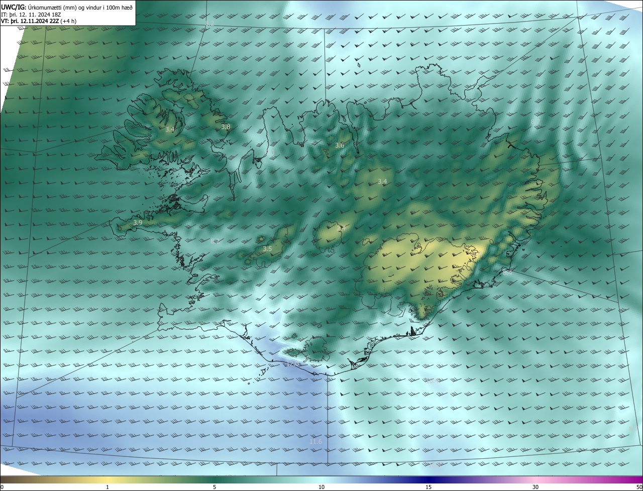
Task: Click the 50 tick on the colour scale
Action: (x=639, y=487)
